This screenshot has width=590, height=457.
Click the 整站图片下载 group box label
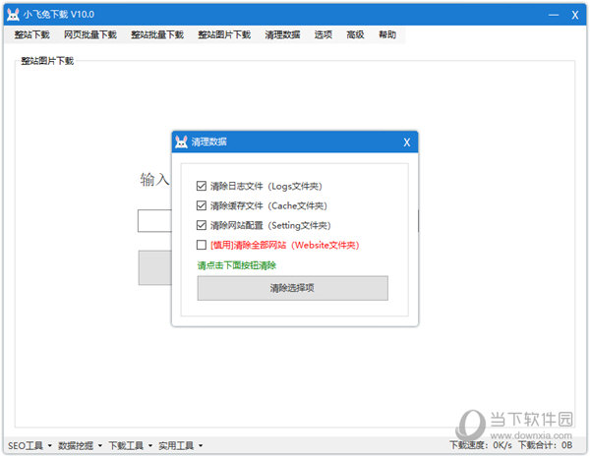pyautogui.click(x=47, y=61)
